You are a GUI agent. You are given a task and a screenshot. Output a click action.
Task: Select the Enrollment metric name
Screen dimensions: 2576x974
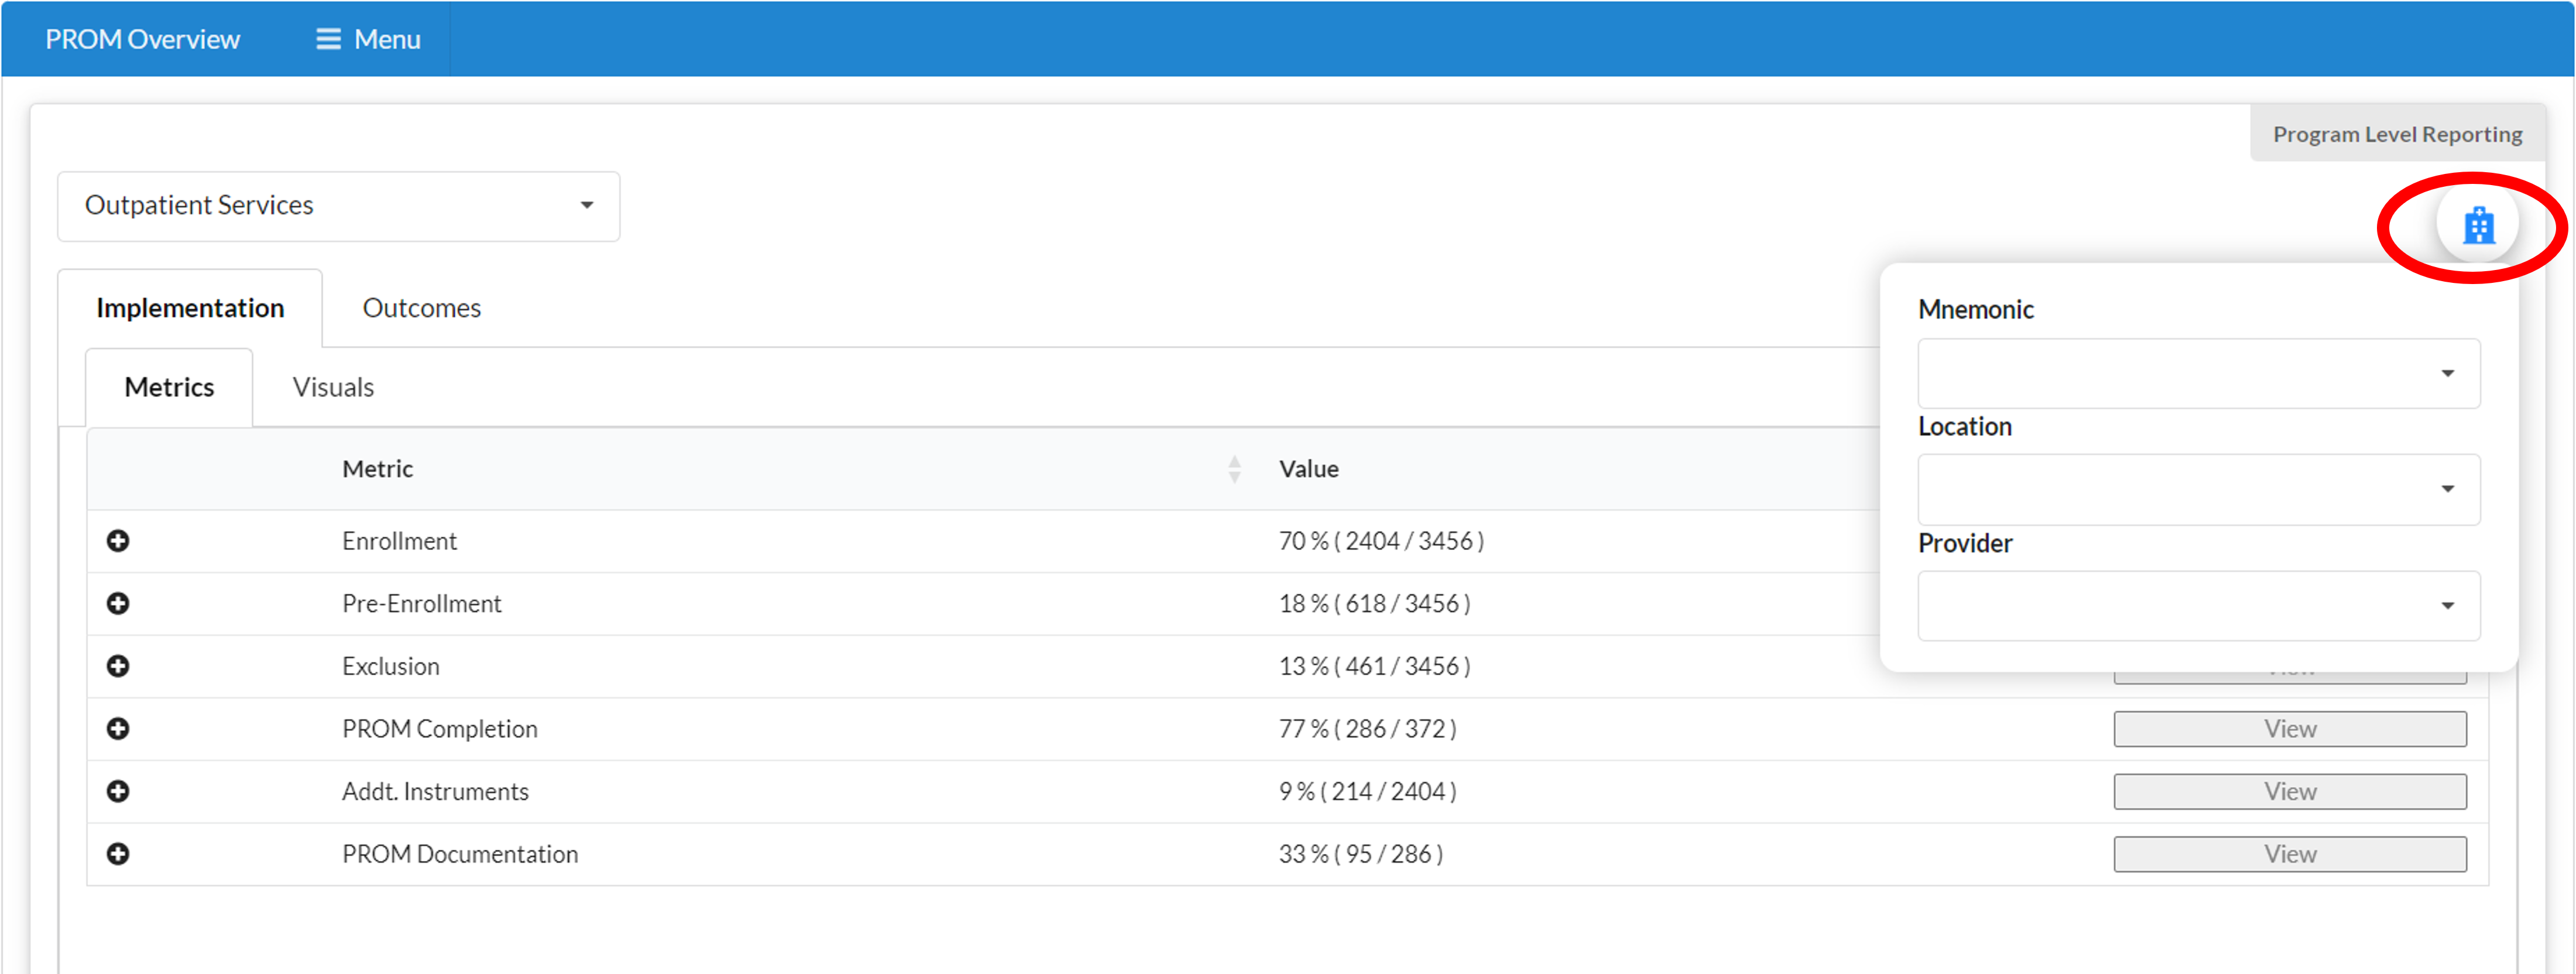tap(399, 541)
